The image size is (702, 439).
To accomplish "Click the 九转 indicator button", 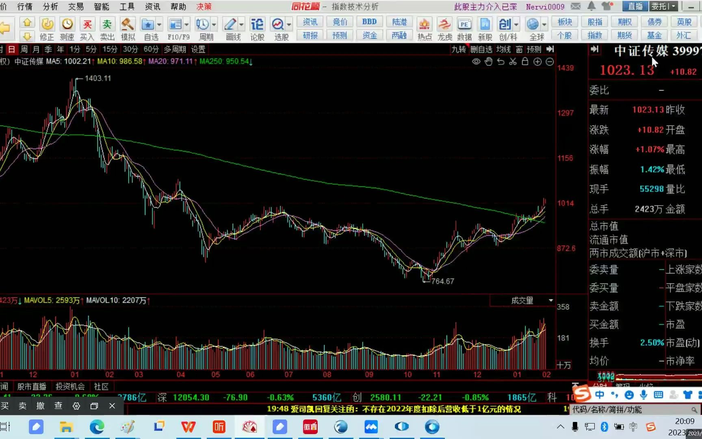I will coord(459,49).
